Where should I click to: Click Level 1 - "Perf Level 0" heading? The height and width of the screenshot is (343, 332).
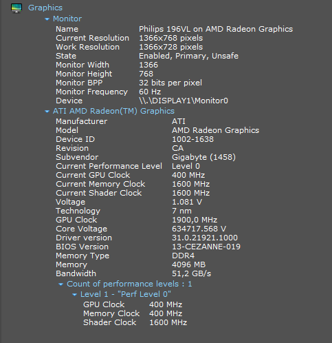coord(126,294)
